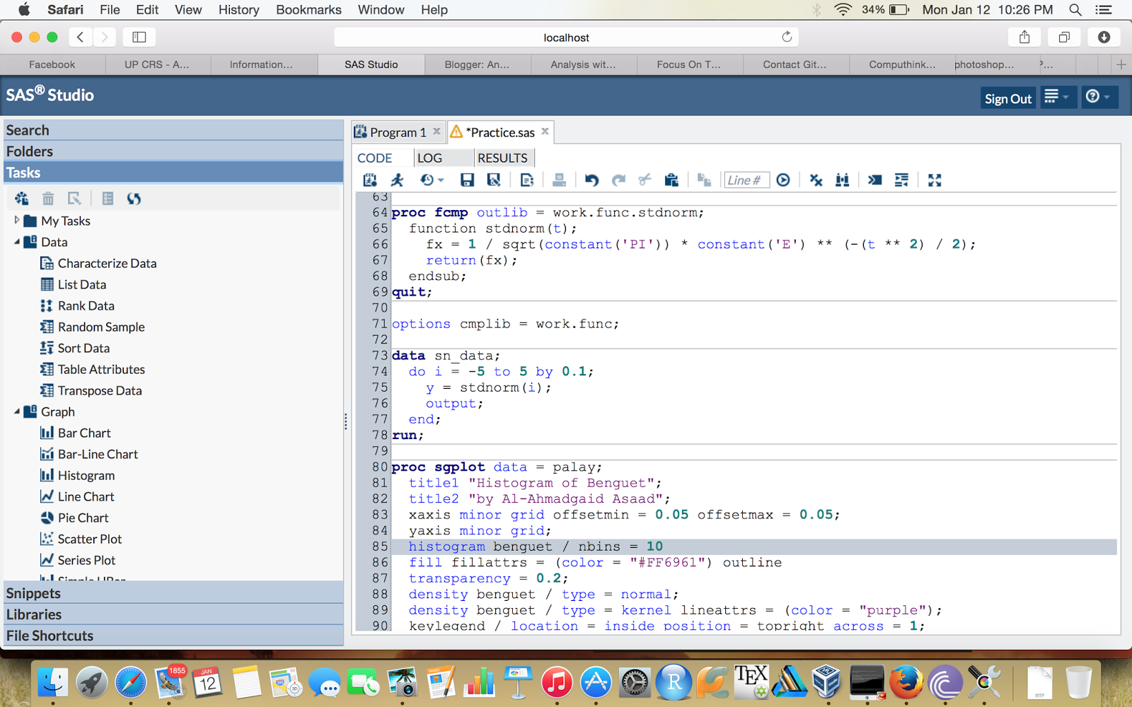Collapse the Data folder in Tasks
The width and height of the screenshot is (1132, 707).
(17, 242)
